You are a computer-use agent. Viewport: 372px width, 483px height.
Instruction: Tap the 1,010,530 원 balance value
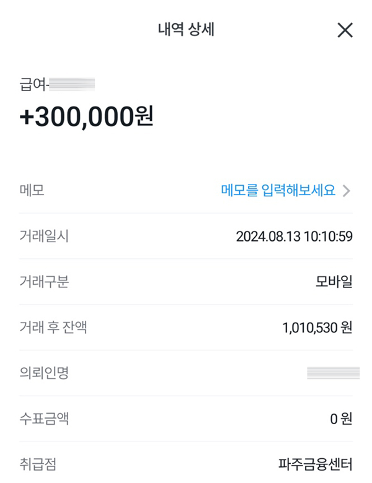pos(317,328)
